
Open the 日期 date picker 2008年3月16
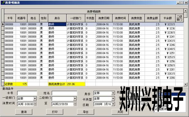coord(113,104)
